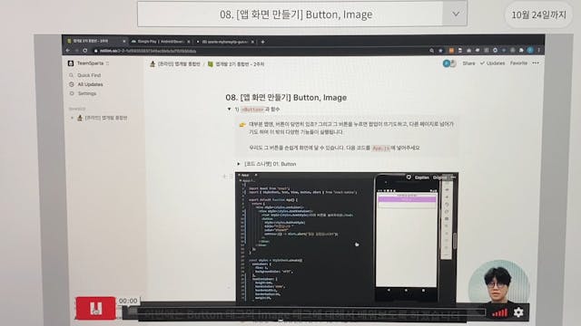The height and width of the screenshot is (326, 581).
Task: Click the address bar search magnifier icon
Action: pos(432,51)
